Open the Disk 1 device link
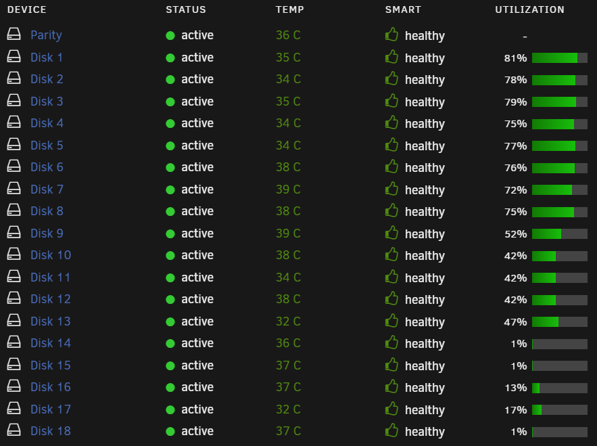Viewport: 597px width, 446px height. [x=47, y=57]
